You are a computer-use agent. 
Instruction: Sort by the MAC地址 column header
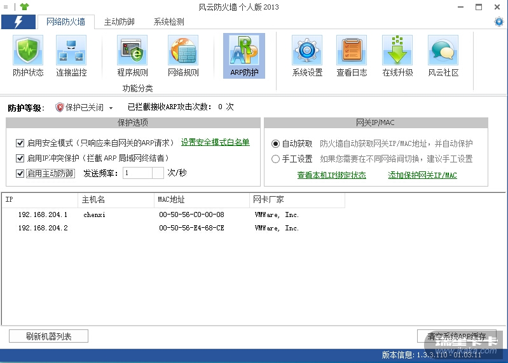[202, 200]
